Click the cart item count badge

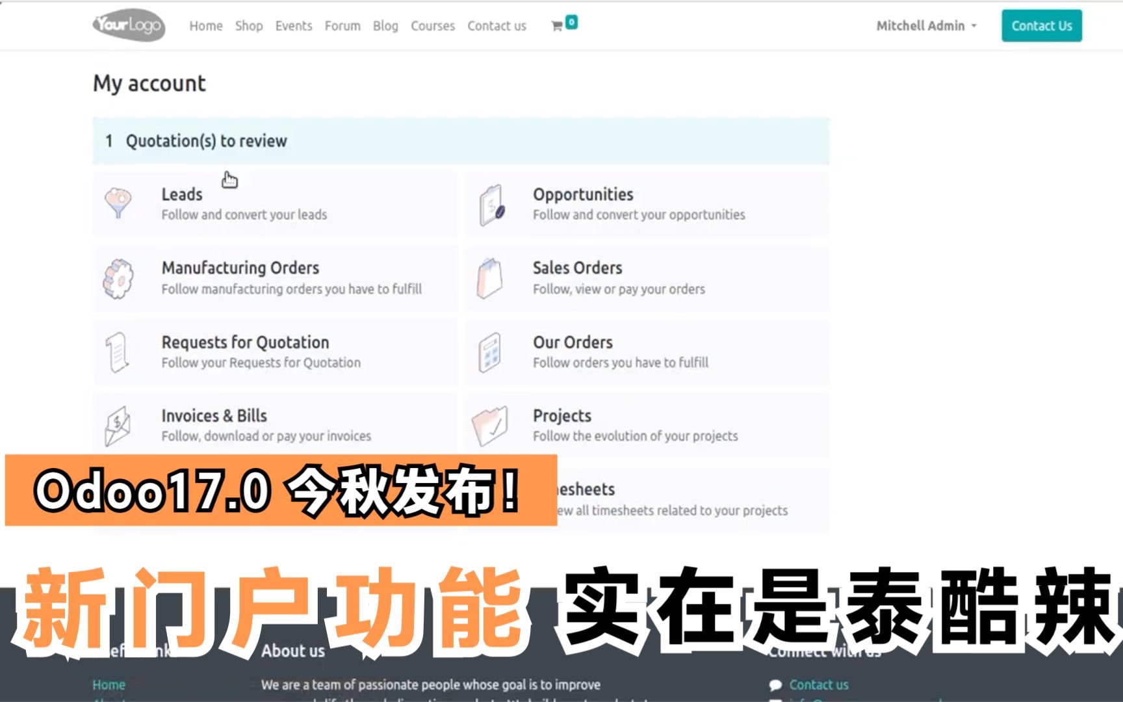pyautogui.click(x=571, y=22)
